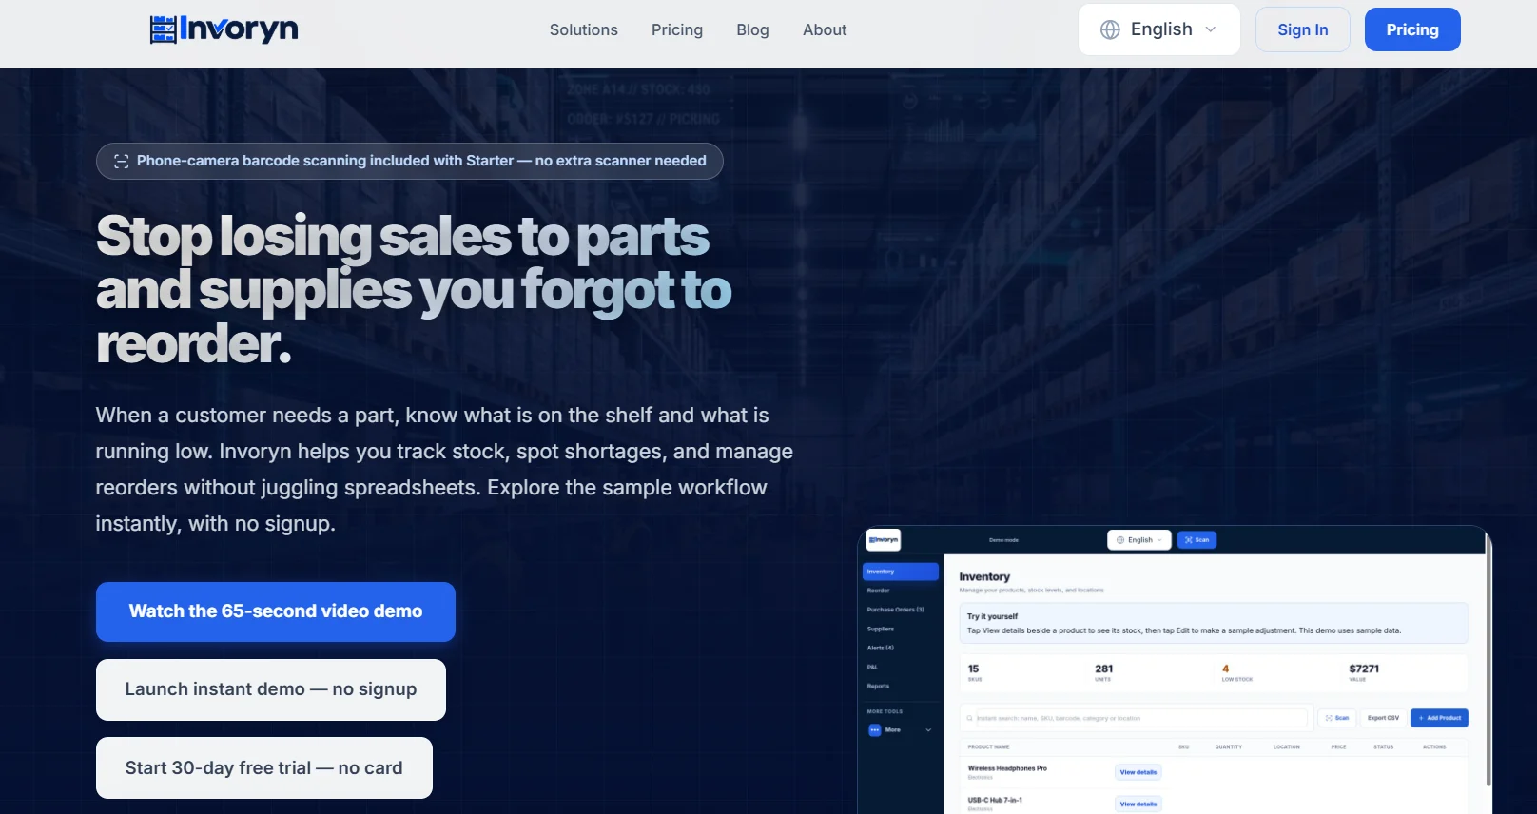Viewport: 1537px width, 814px height.
Task: Click the Invoryn logo in the header
Action: click(224, 29)
